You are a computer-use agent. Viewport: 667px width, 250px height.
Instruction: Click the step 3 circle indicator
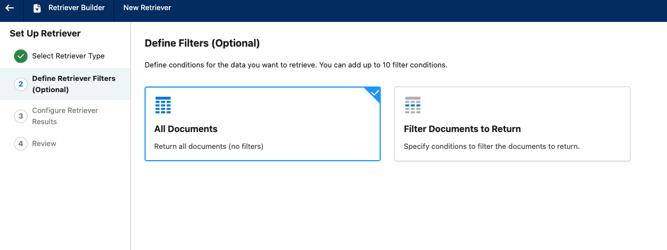(x=21, y=116)
